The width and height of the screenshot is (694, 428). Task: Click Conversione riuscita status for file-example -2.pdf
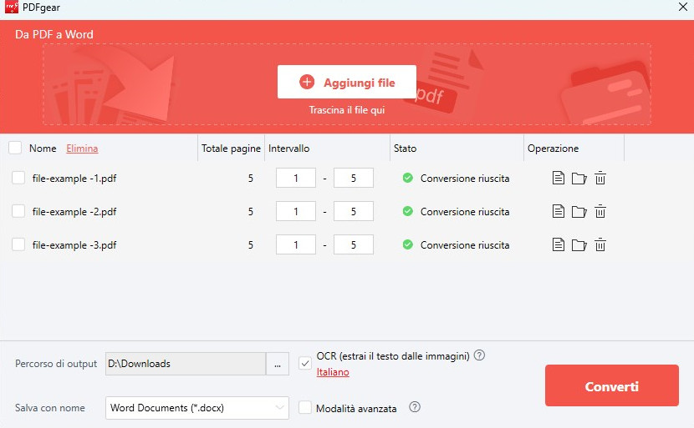465,212
